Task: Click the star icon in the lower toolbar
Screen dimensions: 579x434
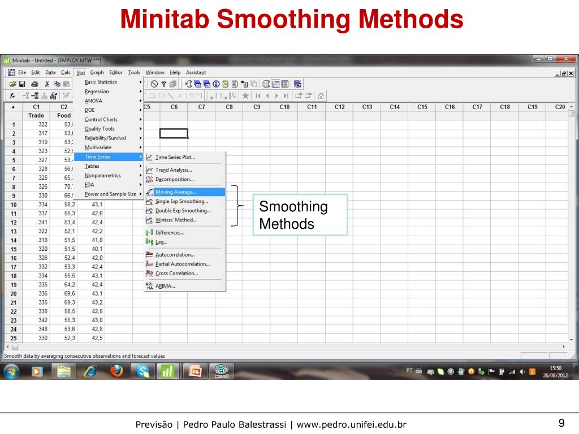Action: pyautogui.click(x=245, y=96)
